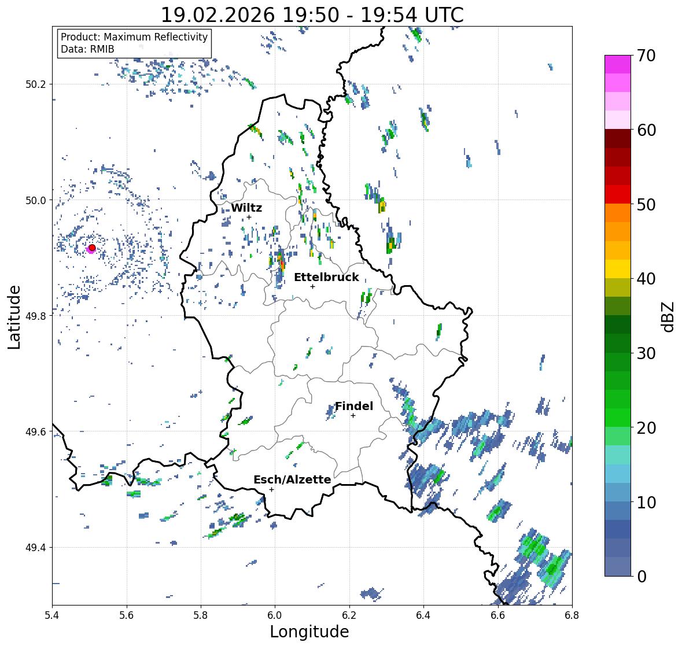The width and height of the screenshot is (682, 646).
Task: Select the Esch/Alzette city label
Action: pyautogui.click(x=292, y=479)
